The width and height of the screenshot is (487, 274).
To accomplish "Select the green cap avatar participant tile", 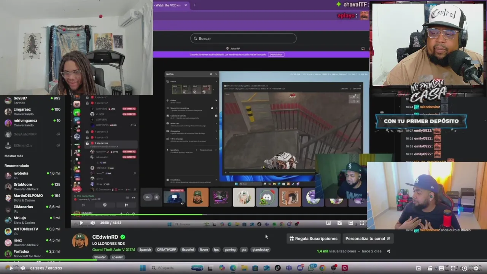I will 197,197.
